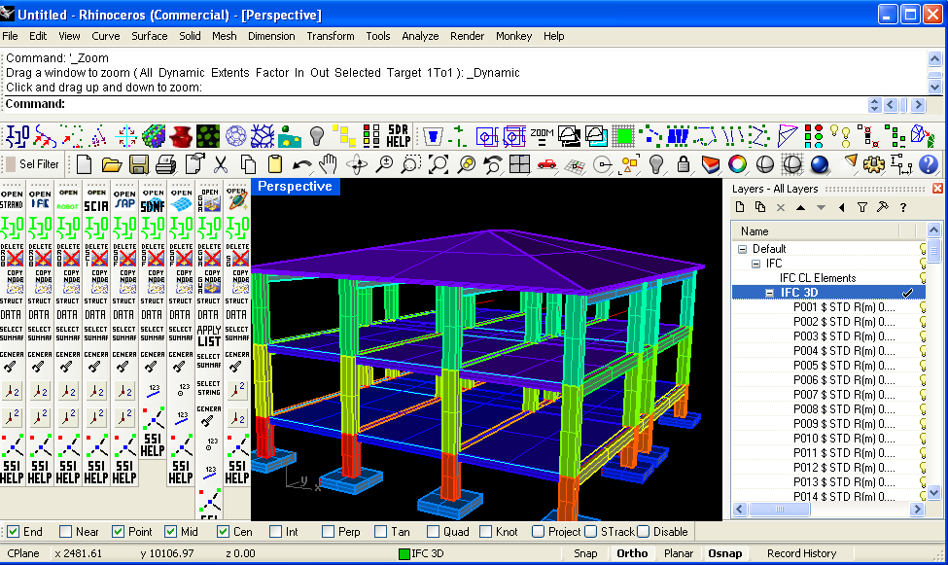Click command history scroll up arrow

click(934, 58)
